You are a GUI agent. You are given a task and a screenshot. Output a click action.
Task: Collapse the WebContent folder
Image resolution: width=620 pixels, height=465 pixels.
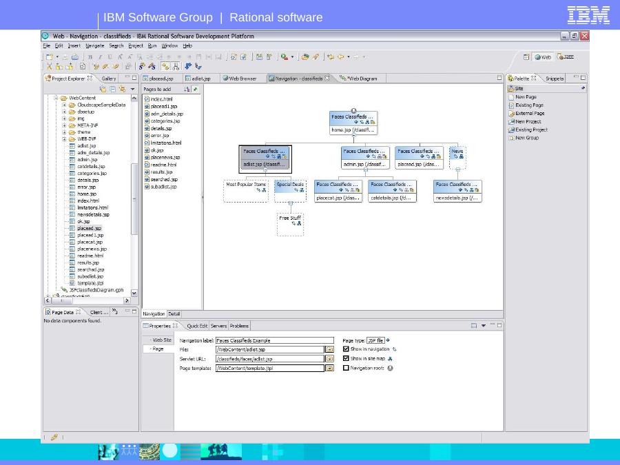click(x=56, y=98)
